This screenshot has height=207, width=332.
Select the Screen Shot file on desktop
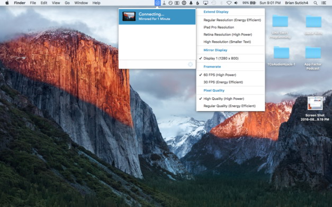[x=315, y=109]
